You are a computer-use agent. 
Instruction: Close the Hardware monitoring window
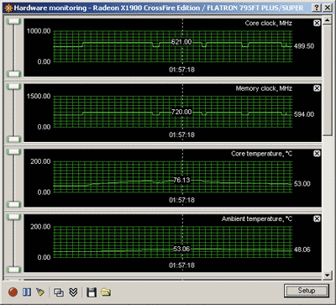[x=327, y=8]
